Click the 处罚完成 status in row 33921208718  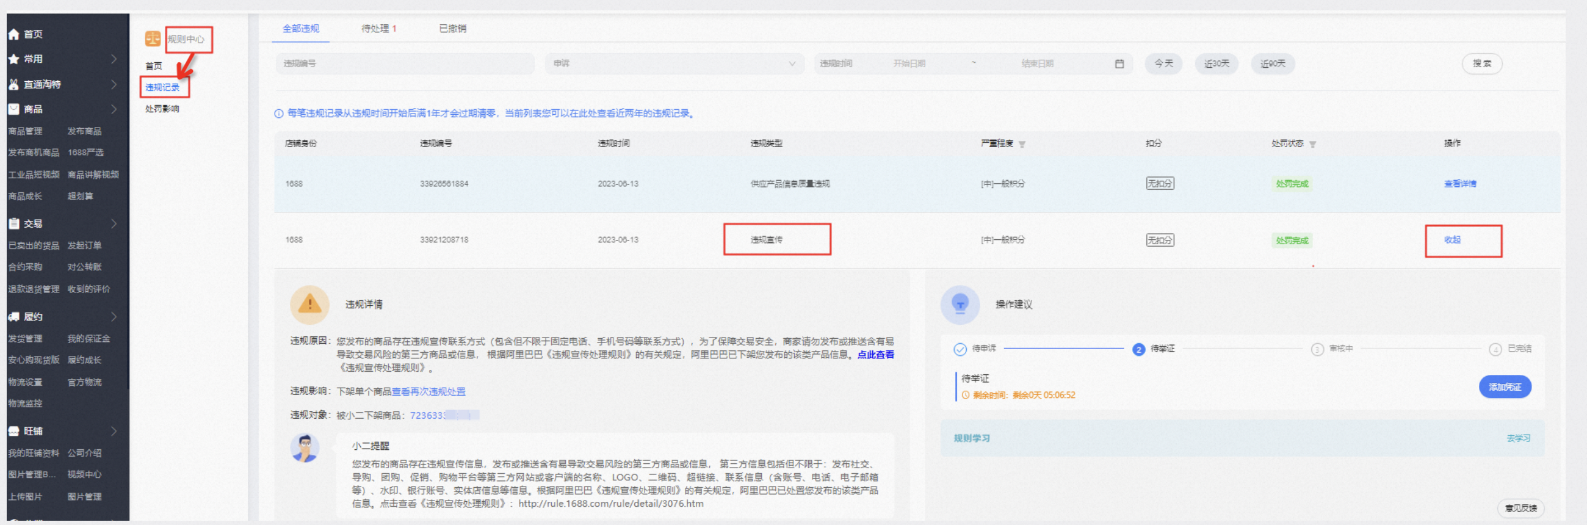1292,241
